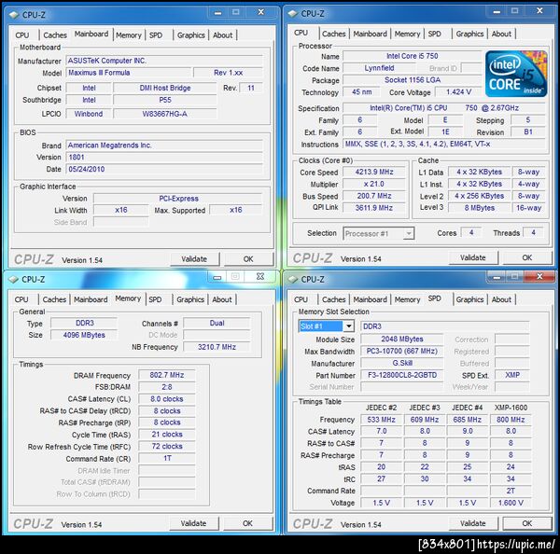Open Caches tab in the CPU window
The height and width of the screenshot is (554, 560).
coord(333,34)
